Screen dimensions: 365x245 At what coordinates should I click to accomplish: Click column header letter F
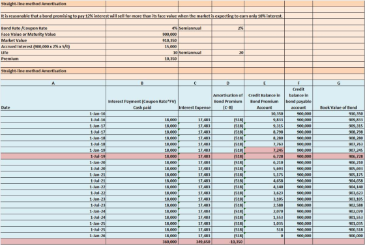299,83
